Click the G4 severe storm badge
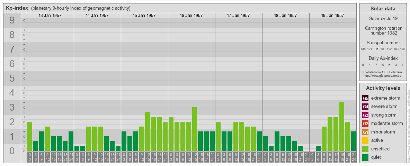This screenshot has width=410, height=166. coord(365,107)
